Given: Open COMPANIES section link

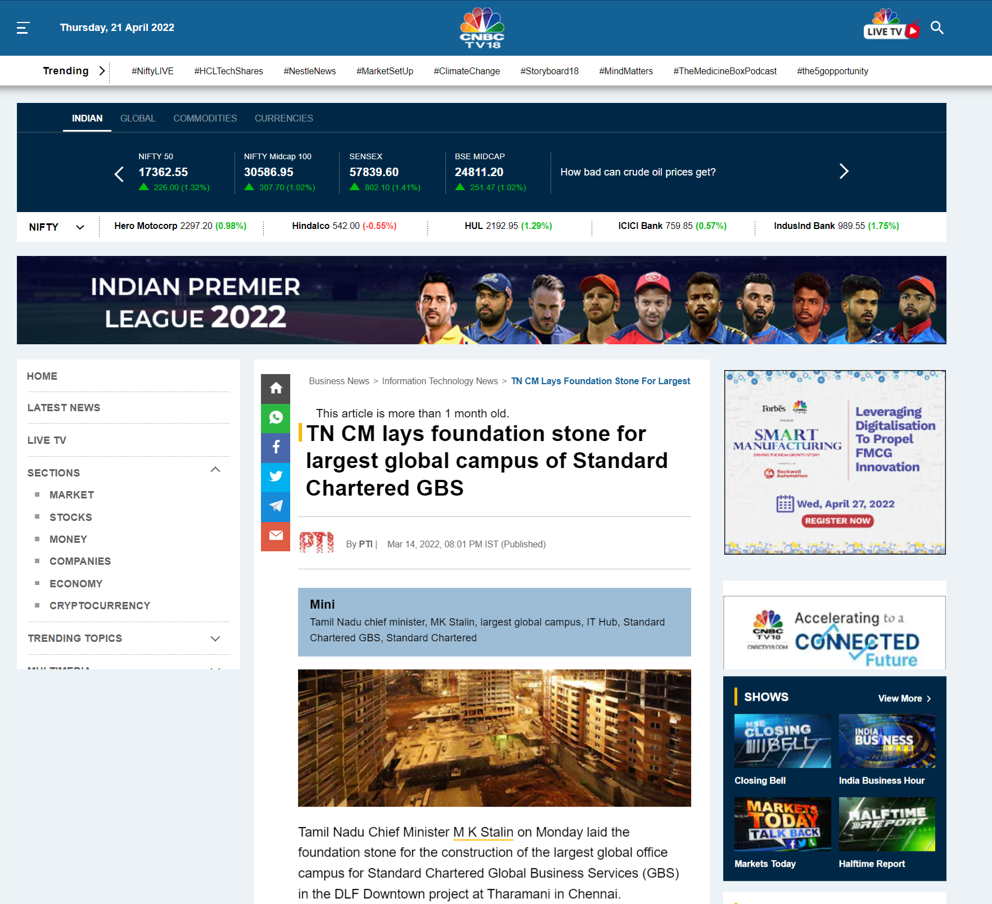Looking at the screenshot, I should 80,561.
